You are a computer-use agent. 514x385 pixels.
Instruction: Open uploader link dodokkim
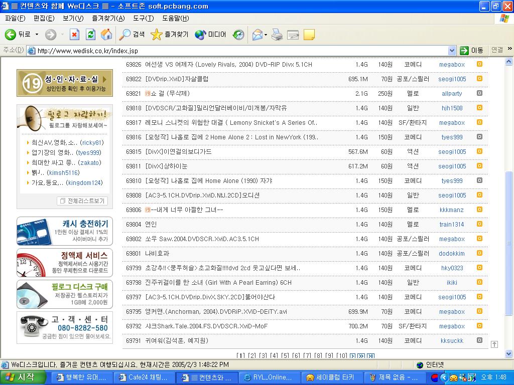[452, 253]
